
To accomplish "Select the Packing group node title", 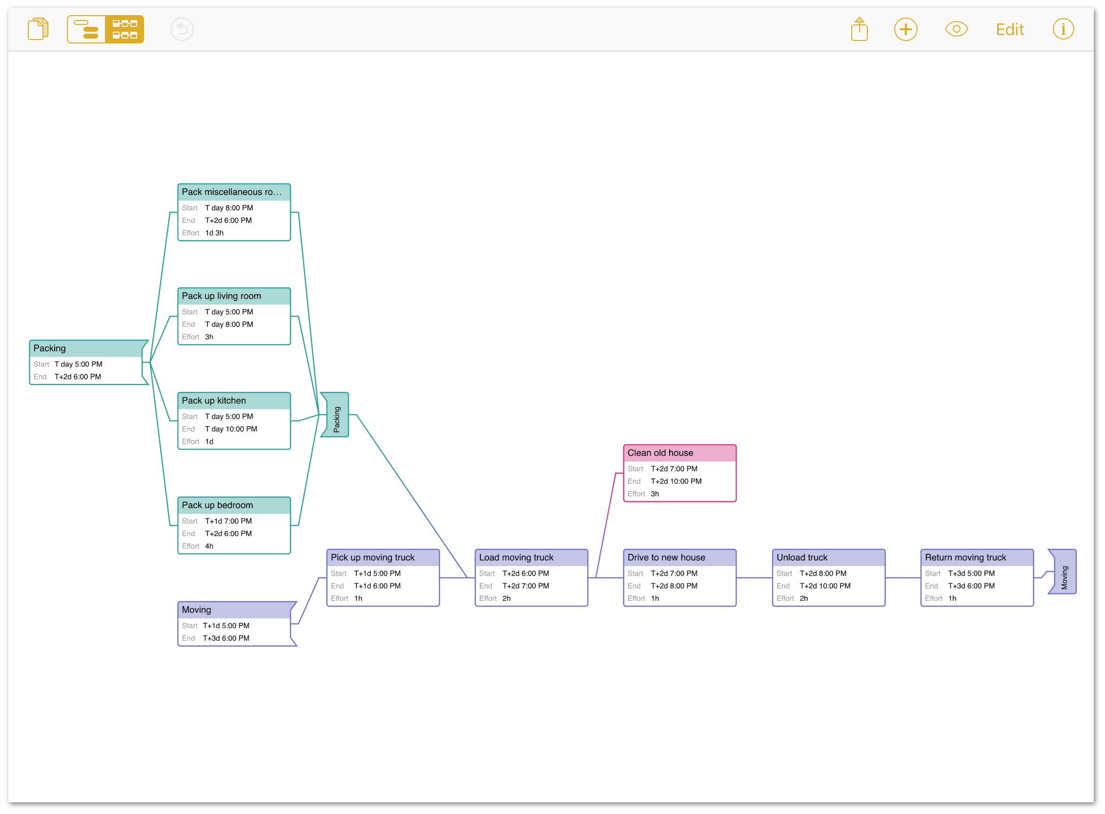I will coord(49,348).
